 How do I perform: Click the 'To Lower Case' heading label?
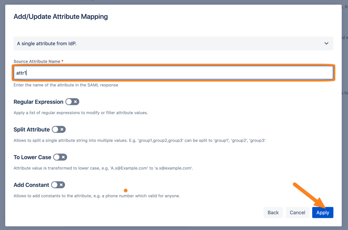pos(32,157)
